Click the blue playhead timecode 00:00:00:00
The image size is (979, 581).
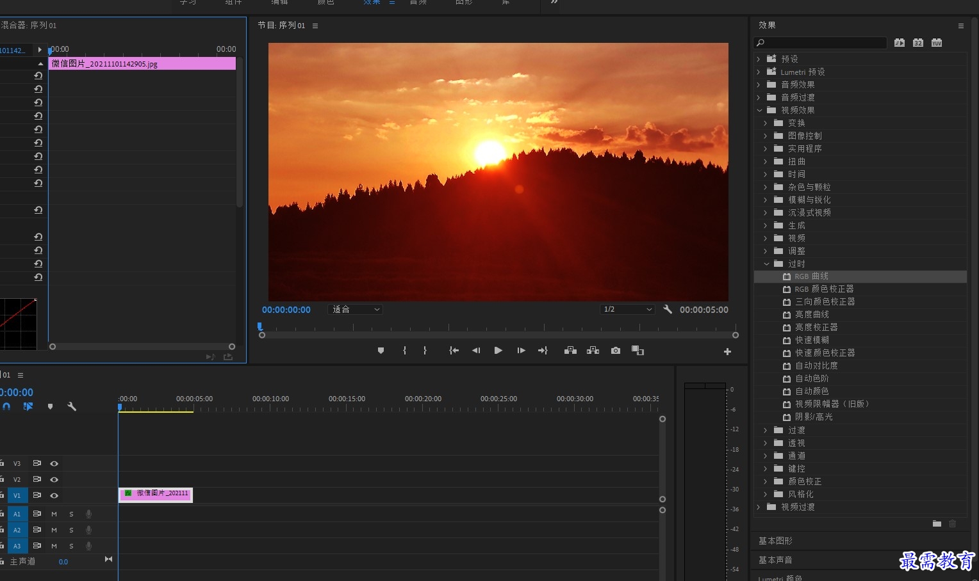point(286,310)
